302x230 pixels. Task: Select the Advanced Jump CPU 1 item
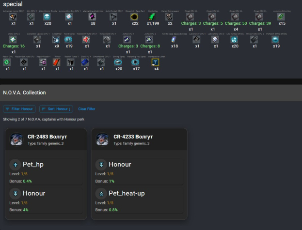point(13,17)
